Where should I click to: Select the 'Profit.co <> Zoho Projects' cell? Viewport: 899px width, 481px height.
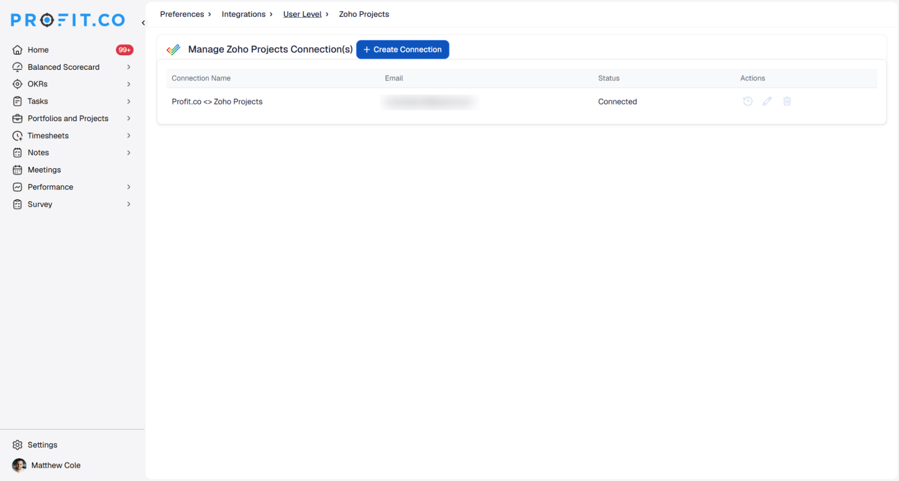(217, 102)
